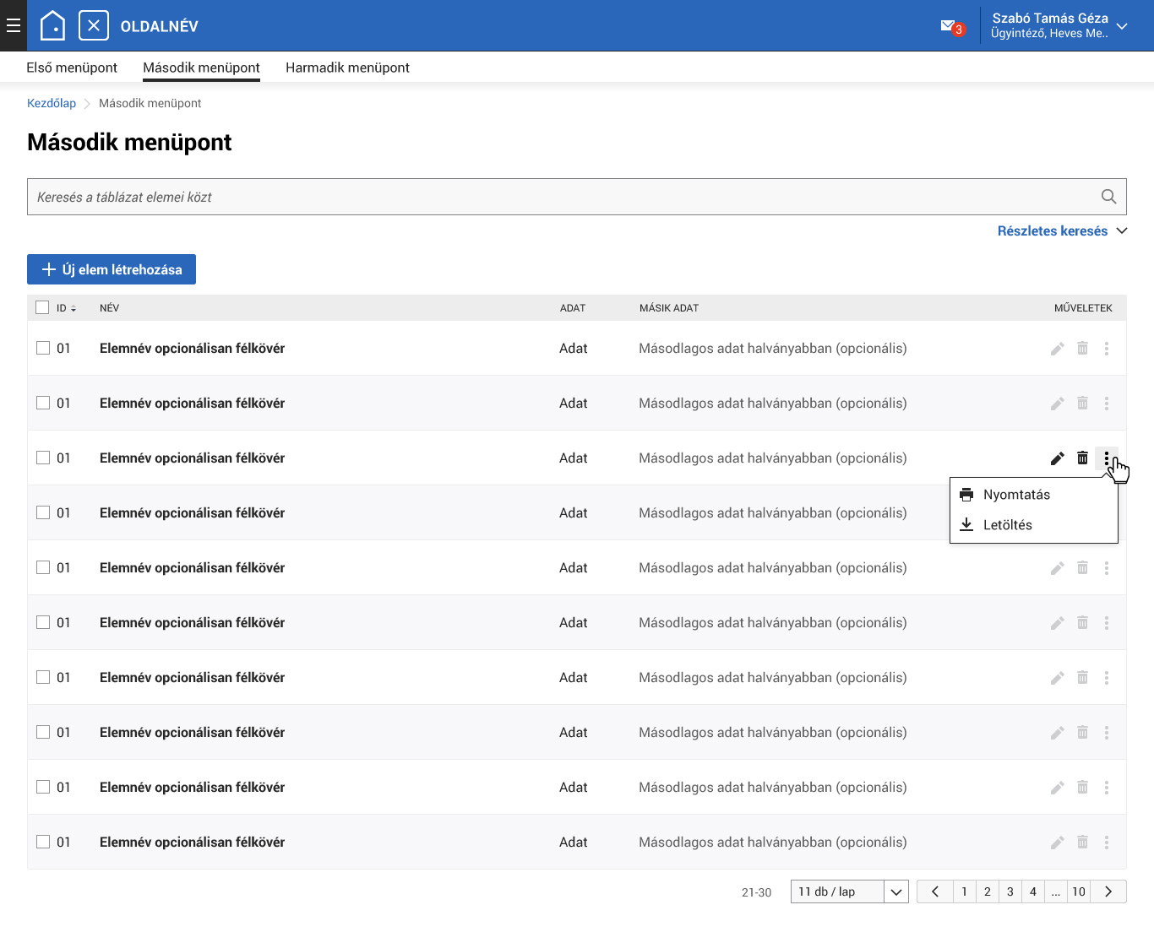Viewport: 1154px width, 932px height.
Task: Edit the first table row with pencil
Action: [1057, 349]
